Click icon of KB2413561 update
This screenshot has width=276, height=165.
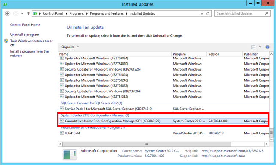pos(62,133)
